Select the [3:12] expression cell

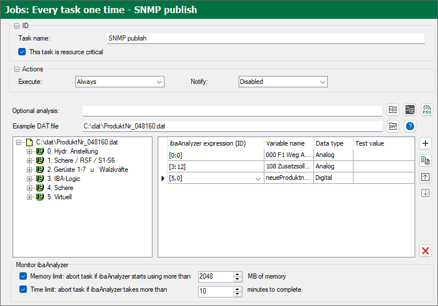(x=216, y=166)
